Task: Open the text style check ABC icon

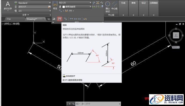Action: (x=16, y=3)
